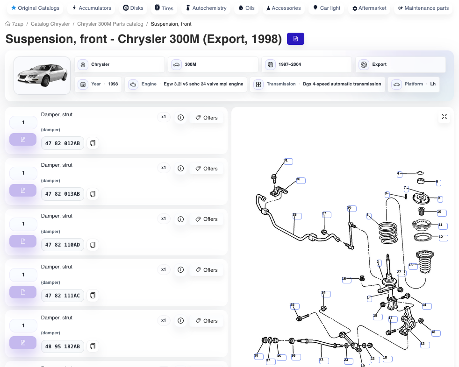Open Aftermarket section
The height and width of the screenshot is (367, 459).
coord(369,8)
